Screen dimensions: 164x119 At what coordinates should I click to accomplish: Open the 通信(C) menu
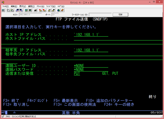(x=31, y=6)
